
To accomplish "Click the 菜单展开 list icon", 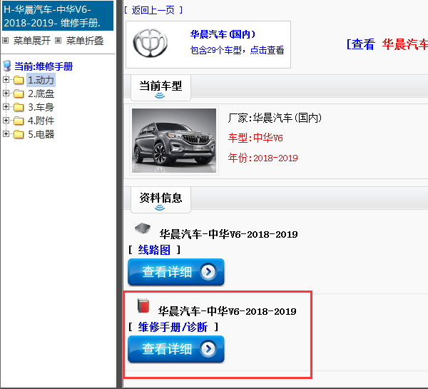I will [x=6, y=41].
